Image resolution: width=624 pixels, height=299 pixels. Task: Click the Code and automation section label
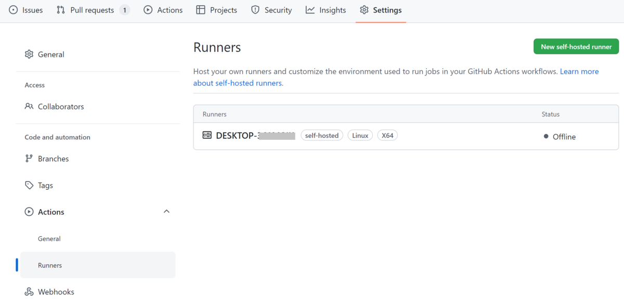click(x=58, y=137)
